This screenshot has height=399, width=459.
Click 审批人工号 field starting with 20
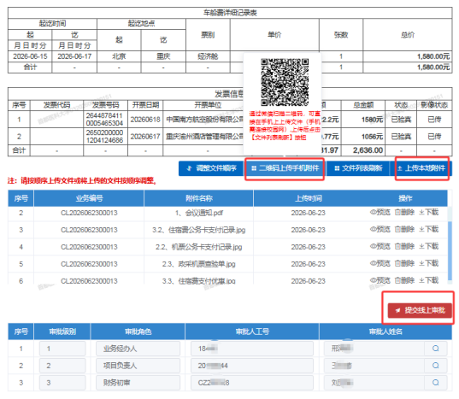tap(252, 366)
